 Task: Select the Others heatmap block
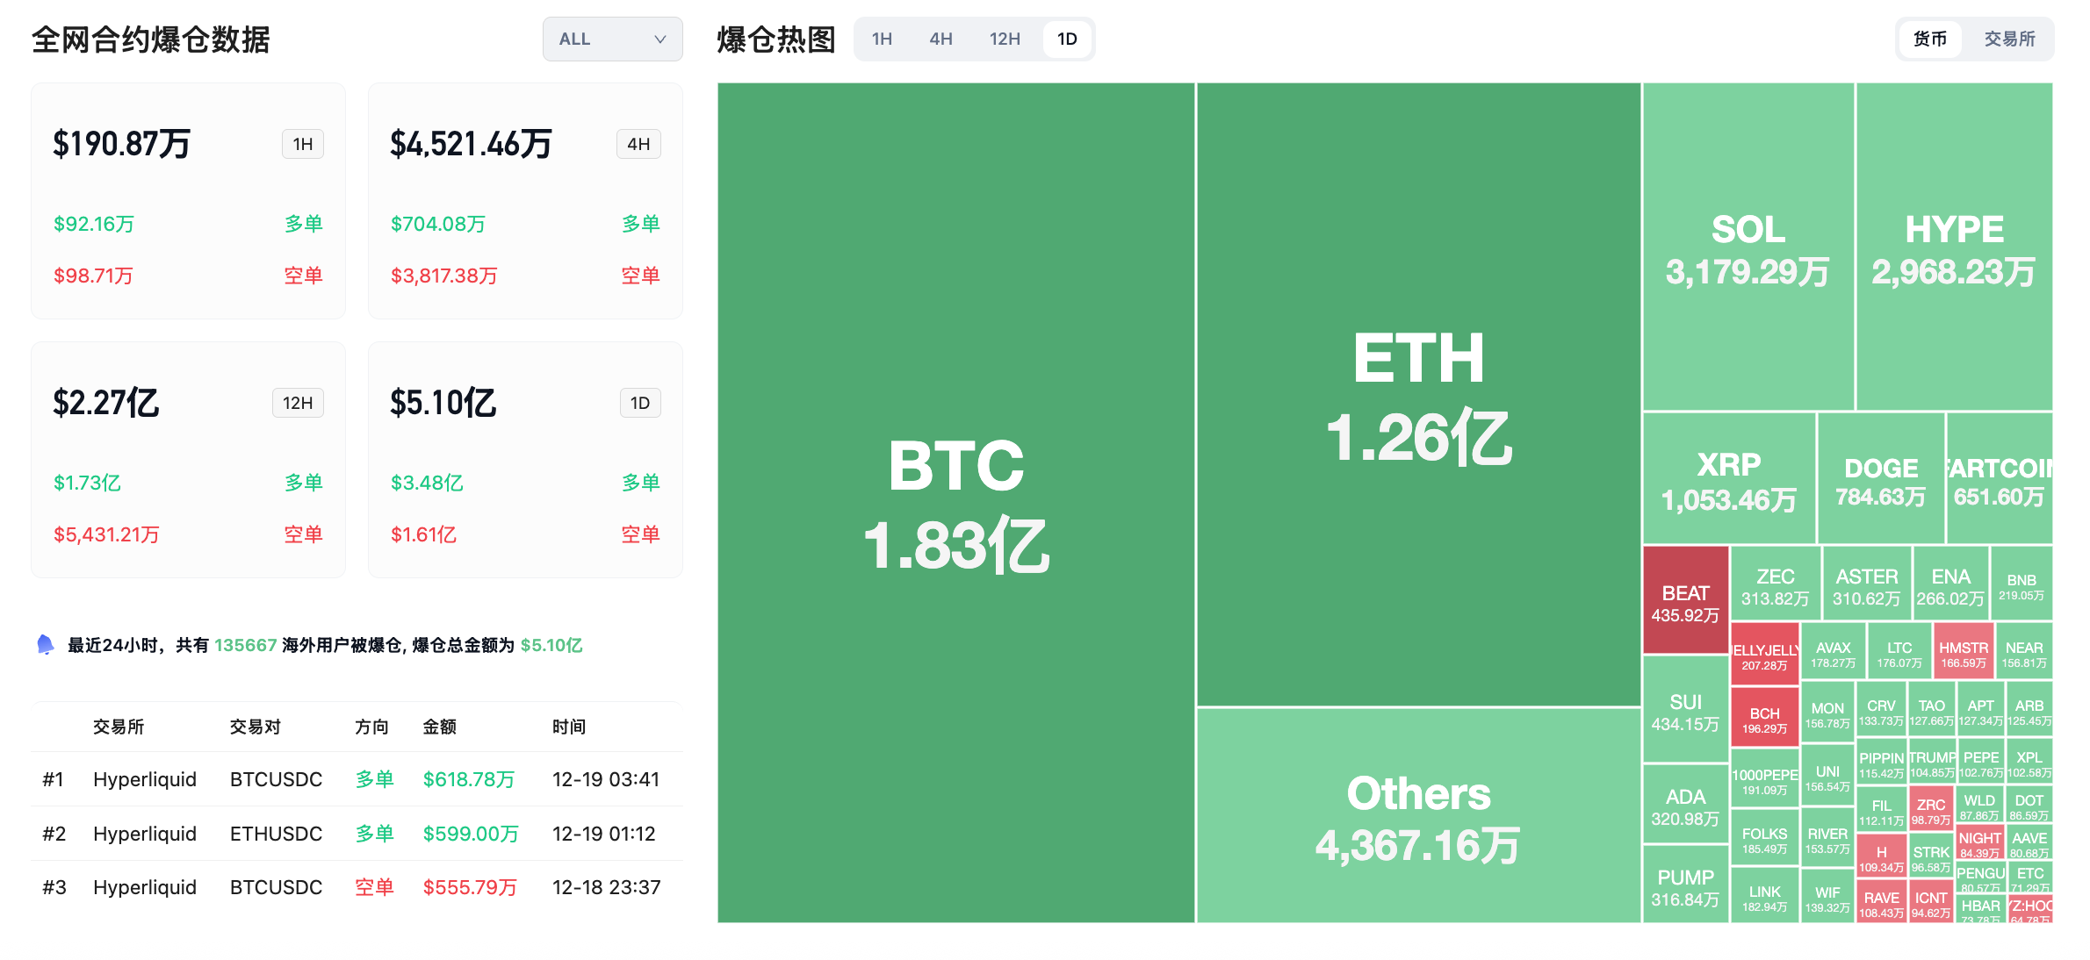coord(1418,816)
